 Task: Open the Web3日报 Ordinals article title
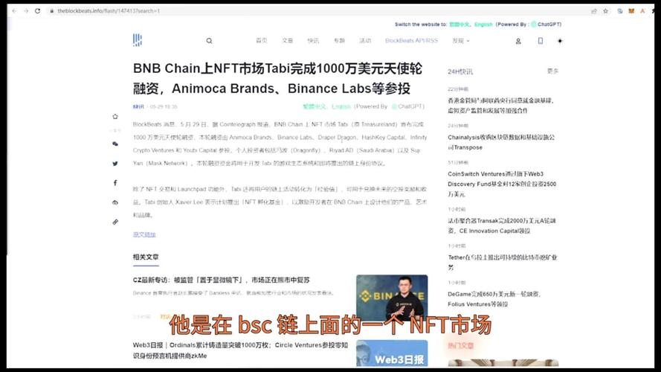[240, 350]
